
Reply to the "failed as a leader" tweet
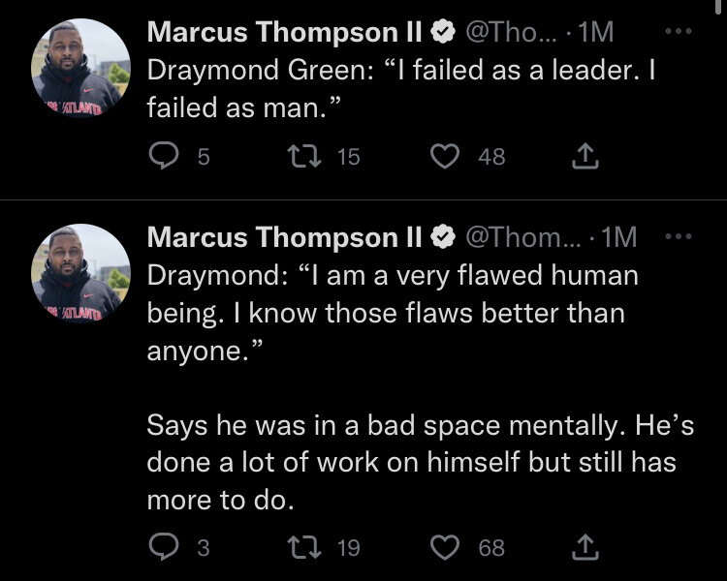(164, 156)
